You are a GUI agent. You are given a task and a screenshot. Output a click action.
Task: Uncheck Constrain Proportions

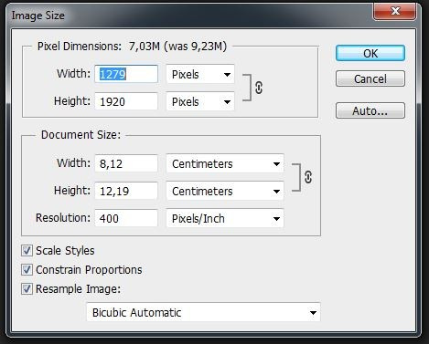click(27, 270)
